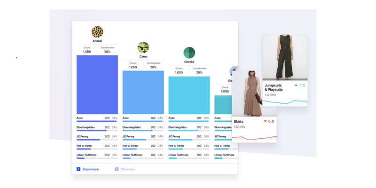Screen dimensions: 376x188
Task: Click the red down arrow on Skirts card
Action: (265, 121)
